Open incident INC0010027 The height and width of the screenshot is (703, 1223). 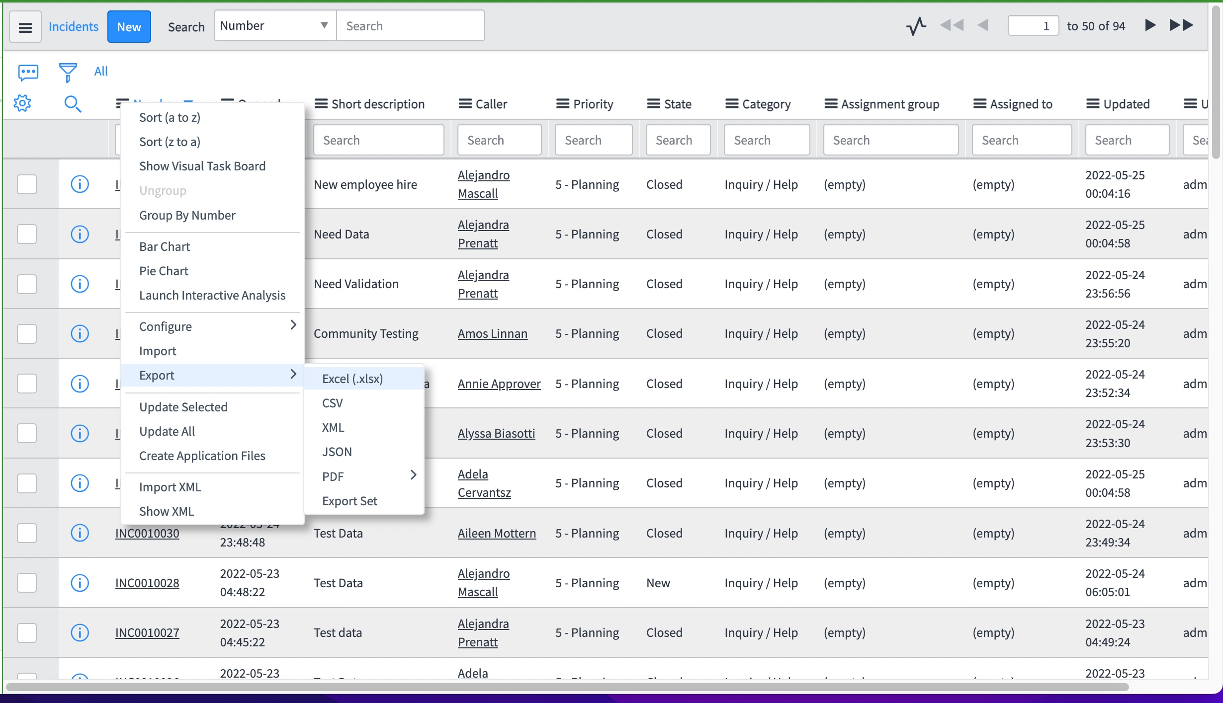coord(147,632)
